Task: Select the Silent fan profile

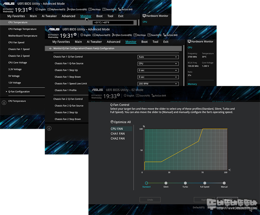Action: [x=166, y=183]
